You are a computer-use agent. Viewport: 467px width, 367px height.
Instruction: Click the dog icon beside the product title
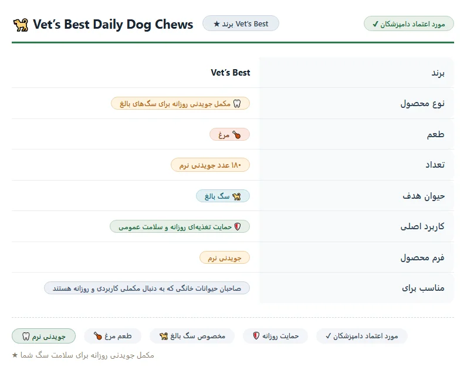[21, 25]
